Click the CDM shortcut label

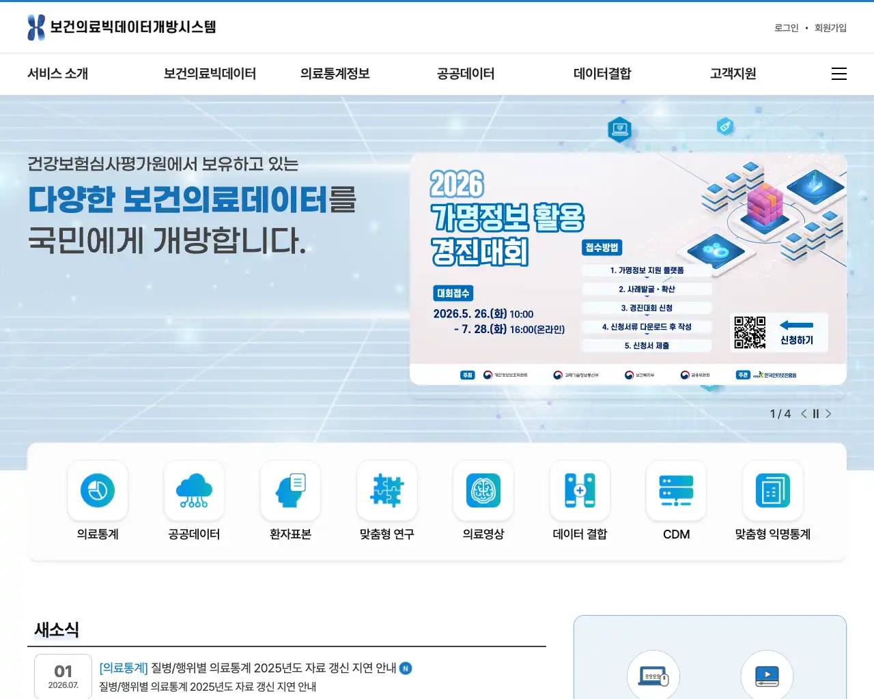click(x=676, y=534)
